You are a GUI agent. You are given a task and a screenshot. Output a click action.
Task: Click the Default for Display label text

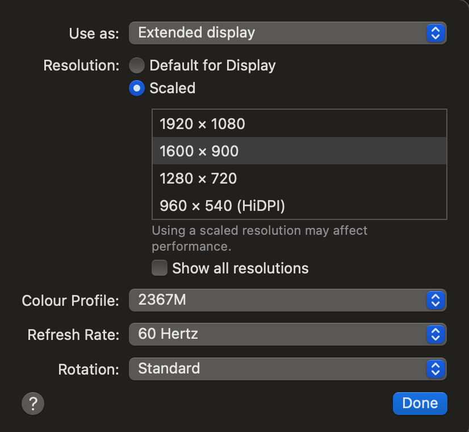coord(212,65)
